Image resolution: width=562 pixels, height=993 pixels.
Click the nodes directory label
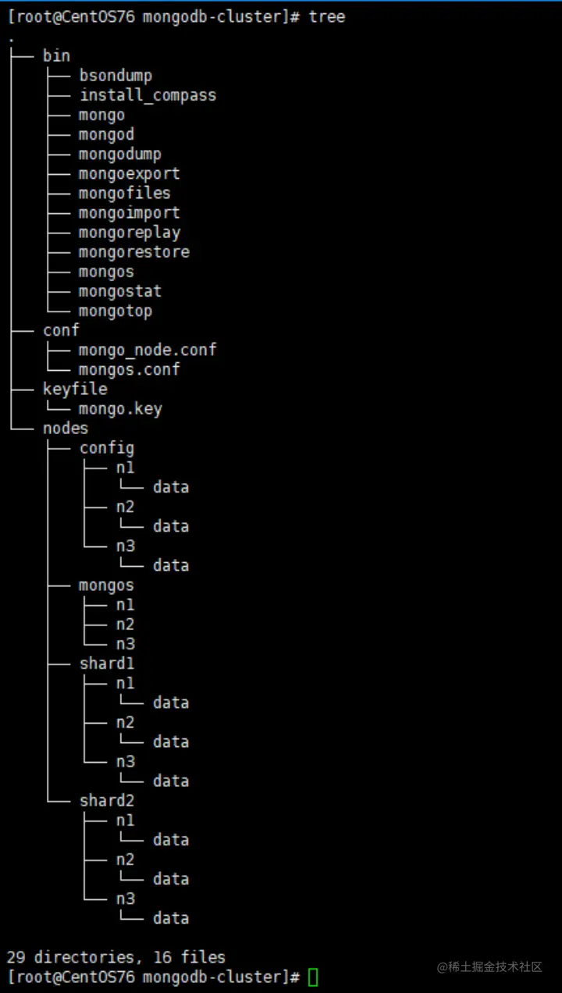66,428
